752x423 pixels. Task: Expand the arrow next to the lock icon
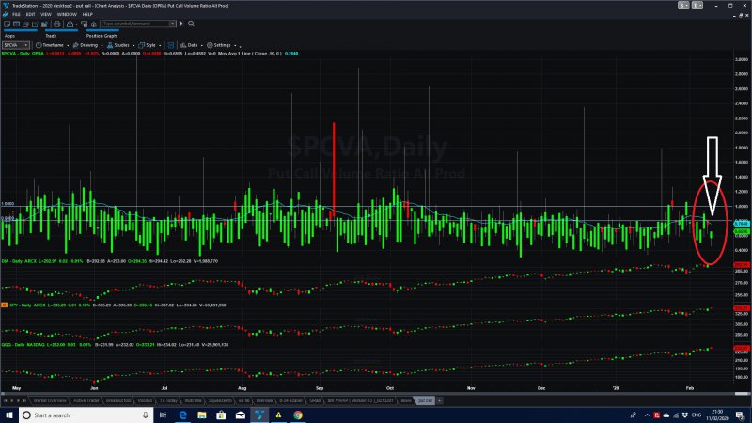(77, 24)
